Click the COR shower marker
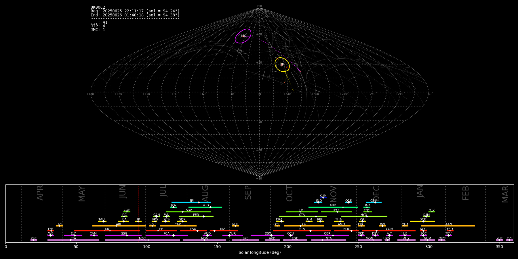 click(x=127, y=212)
